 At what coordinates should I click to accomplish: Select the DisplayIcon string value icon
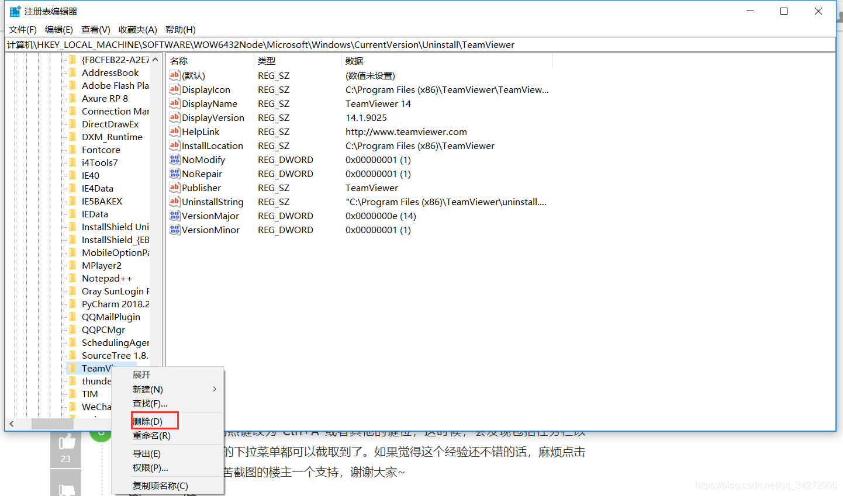point(175,89)
